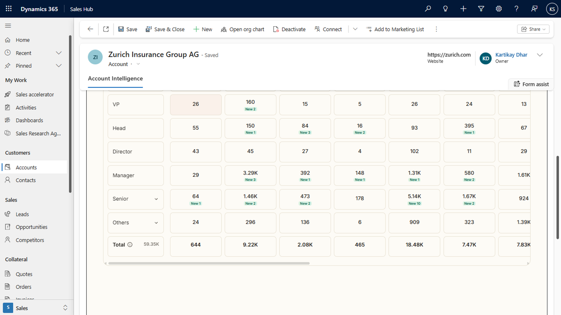Expand the Recent section
The width and height of the screenshot is (561, 315).
(59, 53)
